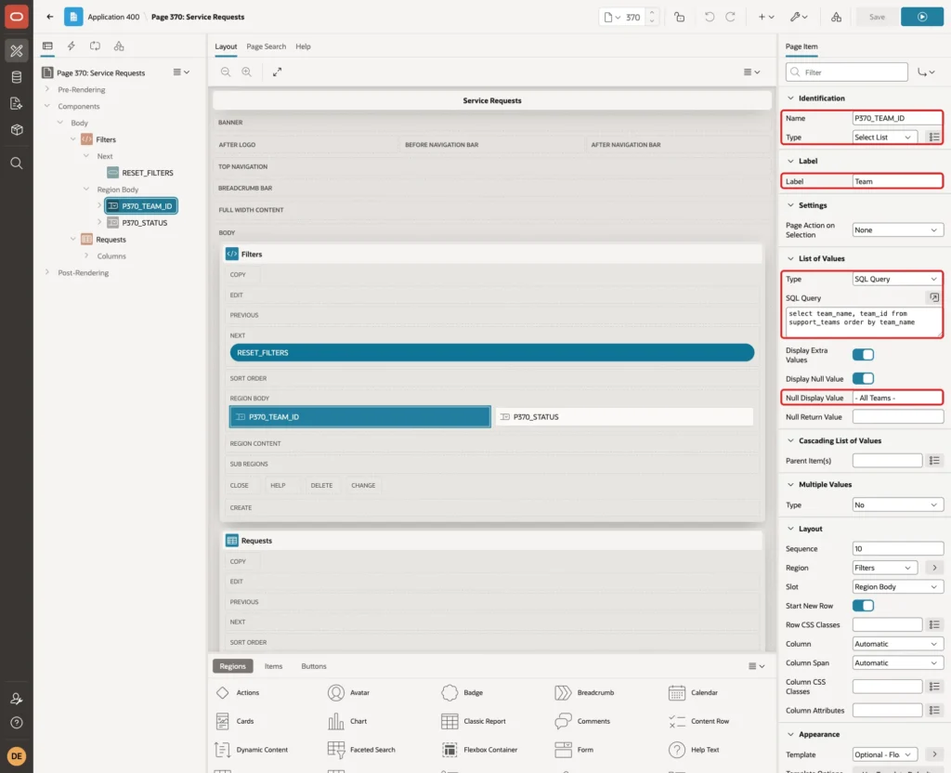
Task: Open the Slot Region Body dropdown
Action: [x=898, y=587]
